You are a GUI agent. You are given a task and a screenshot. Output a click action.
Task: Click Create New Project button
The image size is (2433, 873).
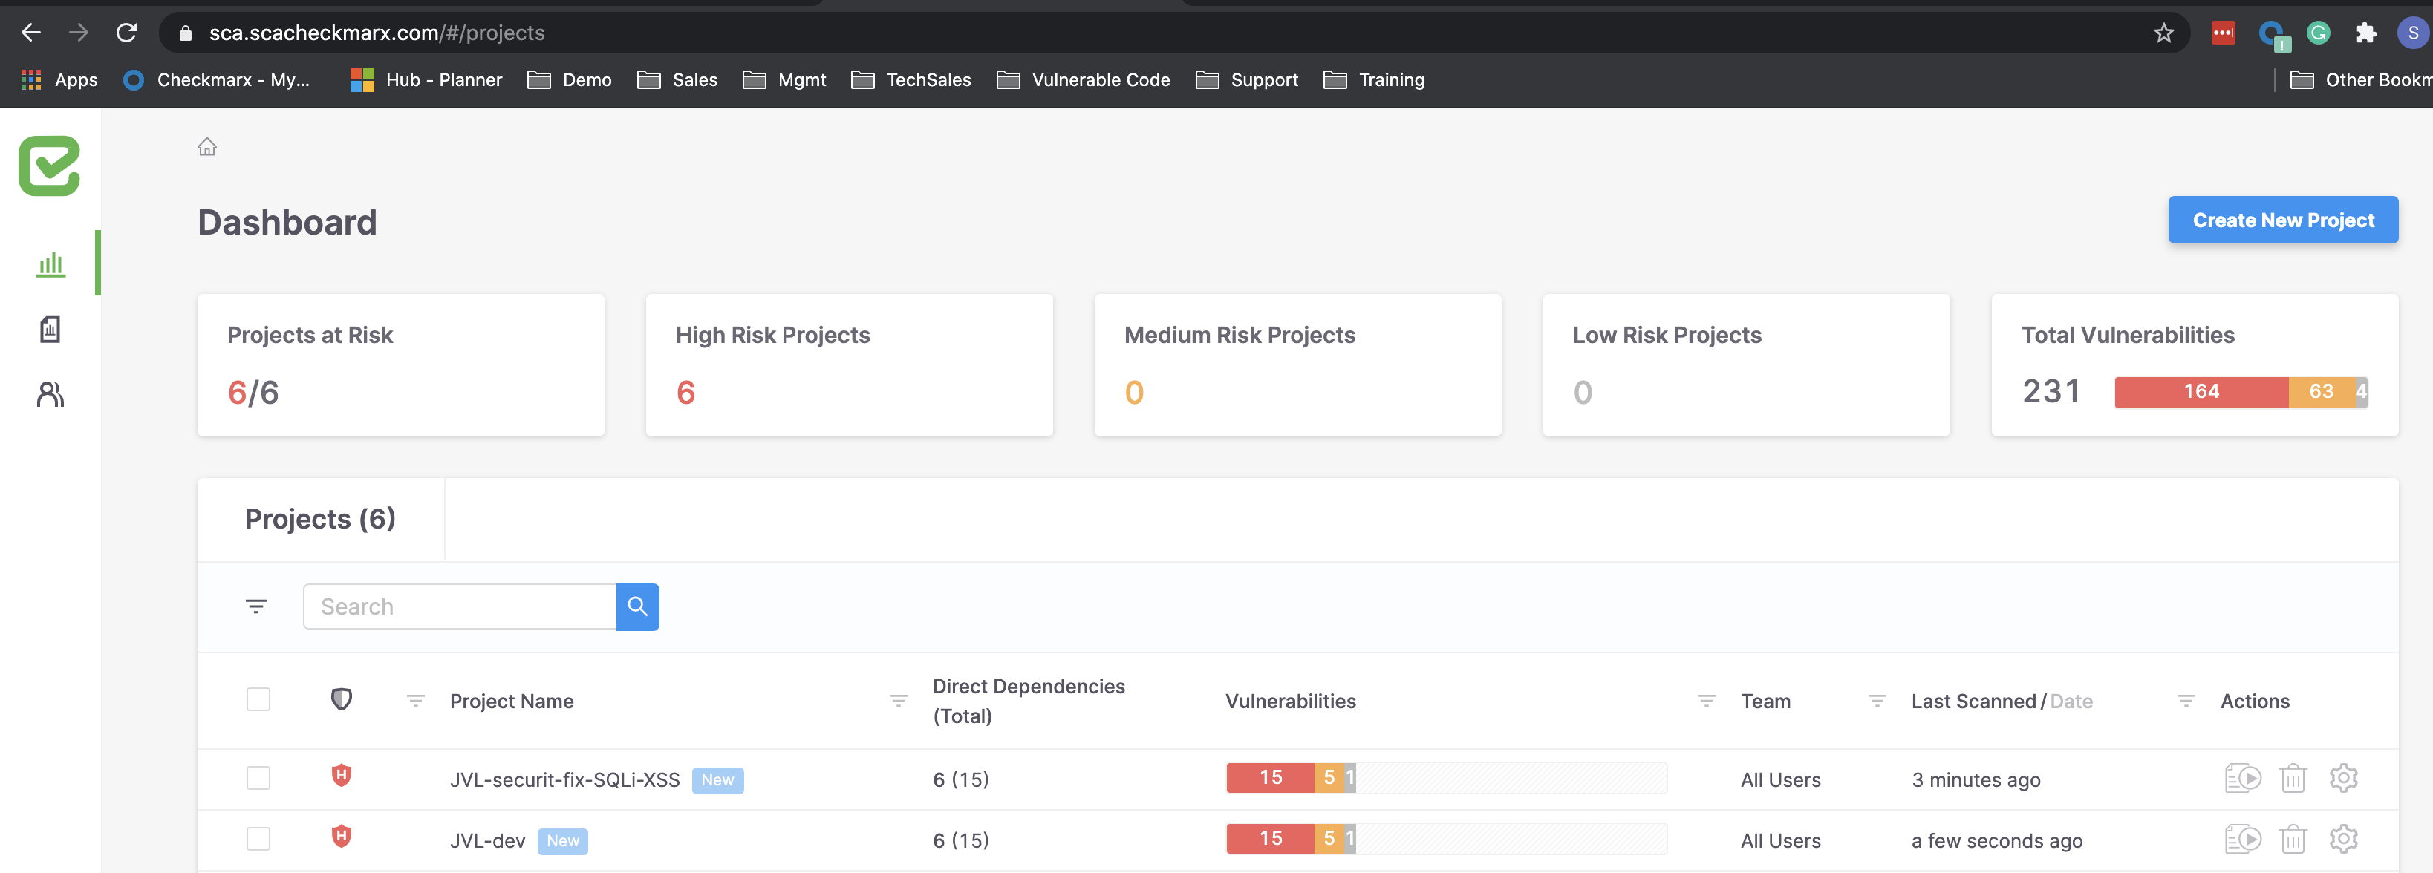pyautogui.click(x=2282, y=220)
